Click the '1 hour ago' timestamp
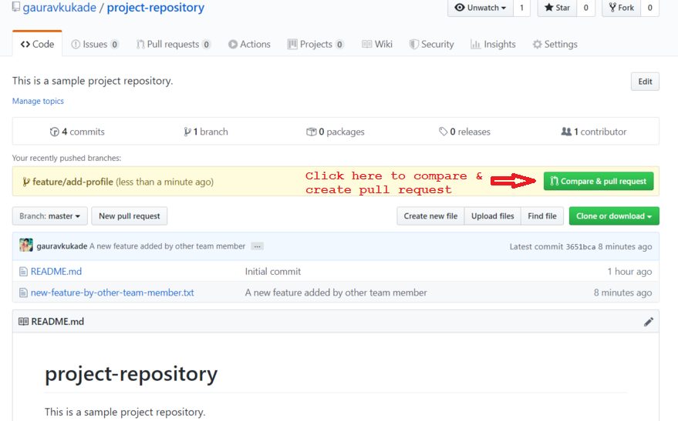Screen dimensions: 678x421 click(x=629, y=272)
